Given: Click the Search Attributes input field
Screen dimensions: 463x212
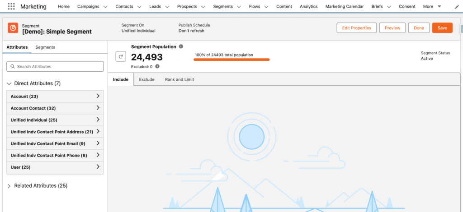Looking at the screenshot, I should pyautogui.click(x=55, y=66).
